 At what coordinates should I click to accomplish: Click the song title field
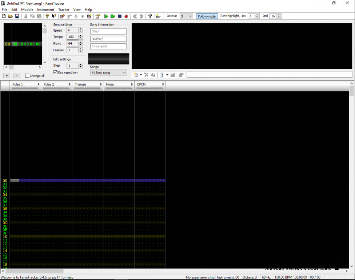point(108,31)
